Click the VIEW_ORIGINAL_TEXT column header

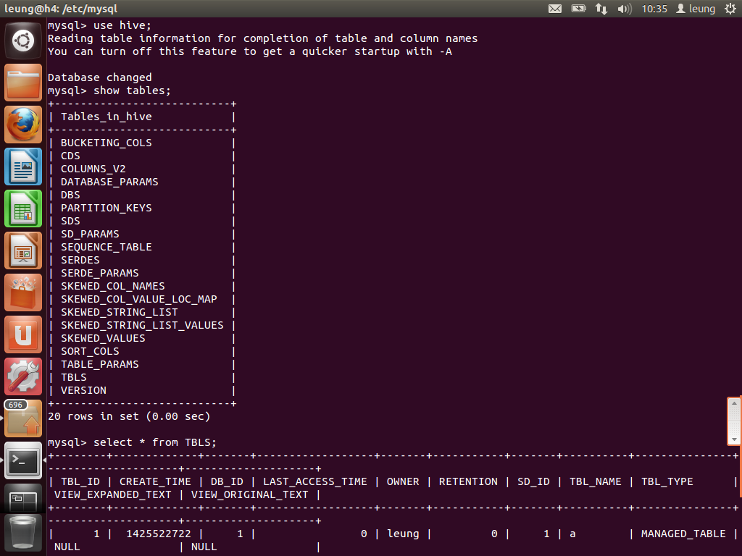(250, 494)
